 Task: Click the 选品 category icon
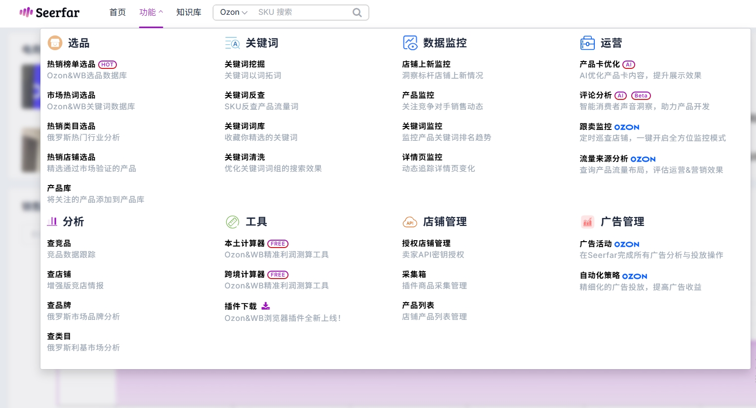55,43
